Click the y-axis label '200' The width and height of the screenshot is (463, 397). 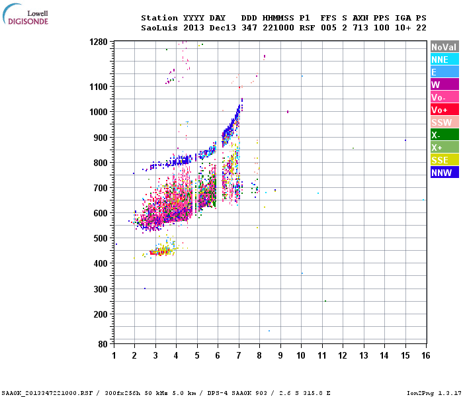[x=101, y=314]
